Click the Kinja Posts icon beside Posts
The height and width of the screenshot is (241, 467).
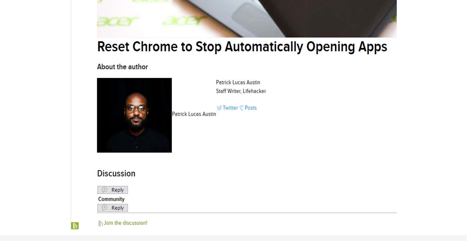point(241,108)
